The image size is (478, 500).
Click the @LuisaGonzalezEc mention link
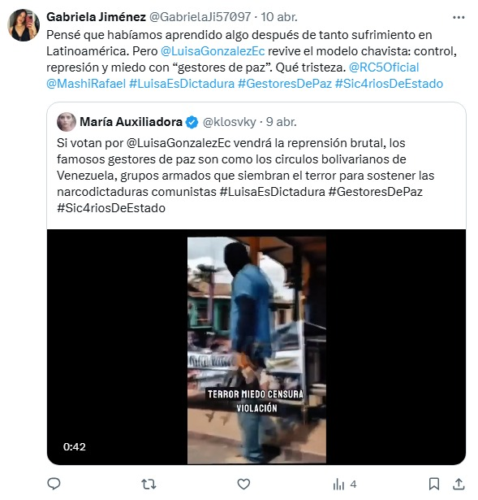213,51
